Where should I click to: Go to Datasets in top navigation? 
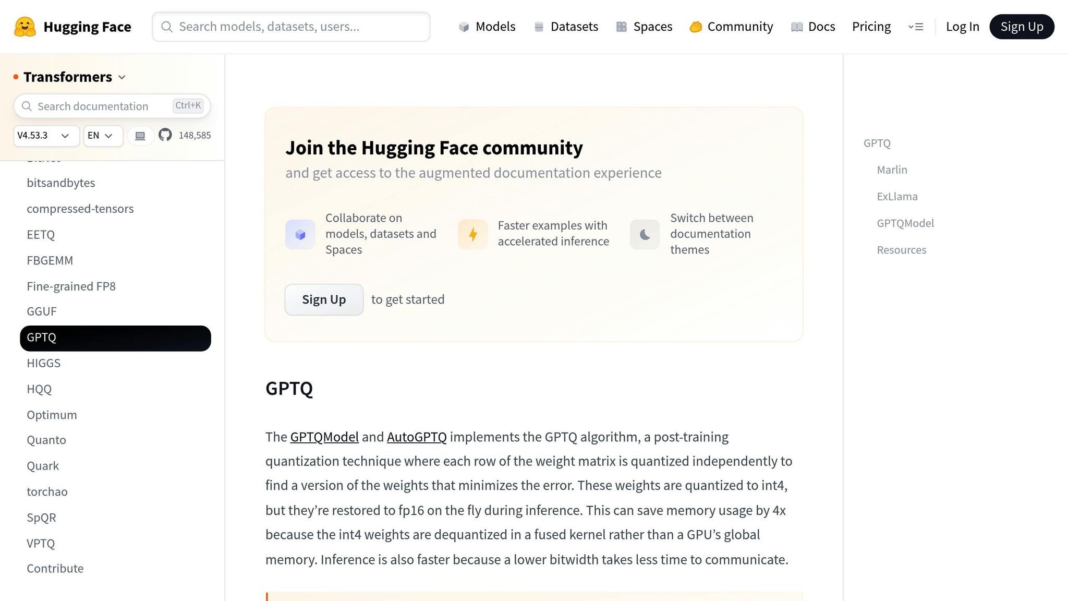566,27
